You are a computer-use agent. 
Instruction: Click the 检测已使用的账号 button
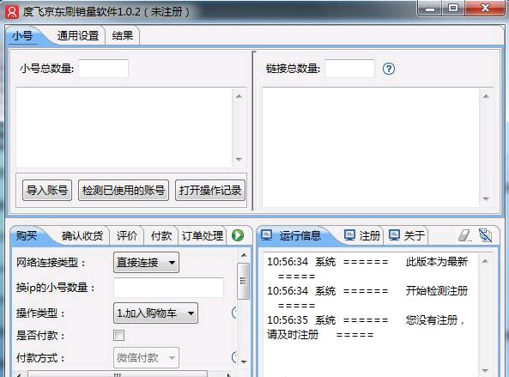pos(124,191)
